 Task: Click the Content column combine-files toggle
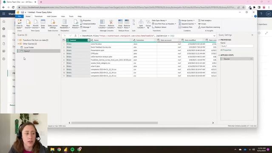pos(89,40)
